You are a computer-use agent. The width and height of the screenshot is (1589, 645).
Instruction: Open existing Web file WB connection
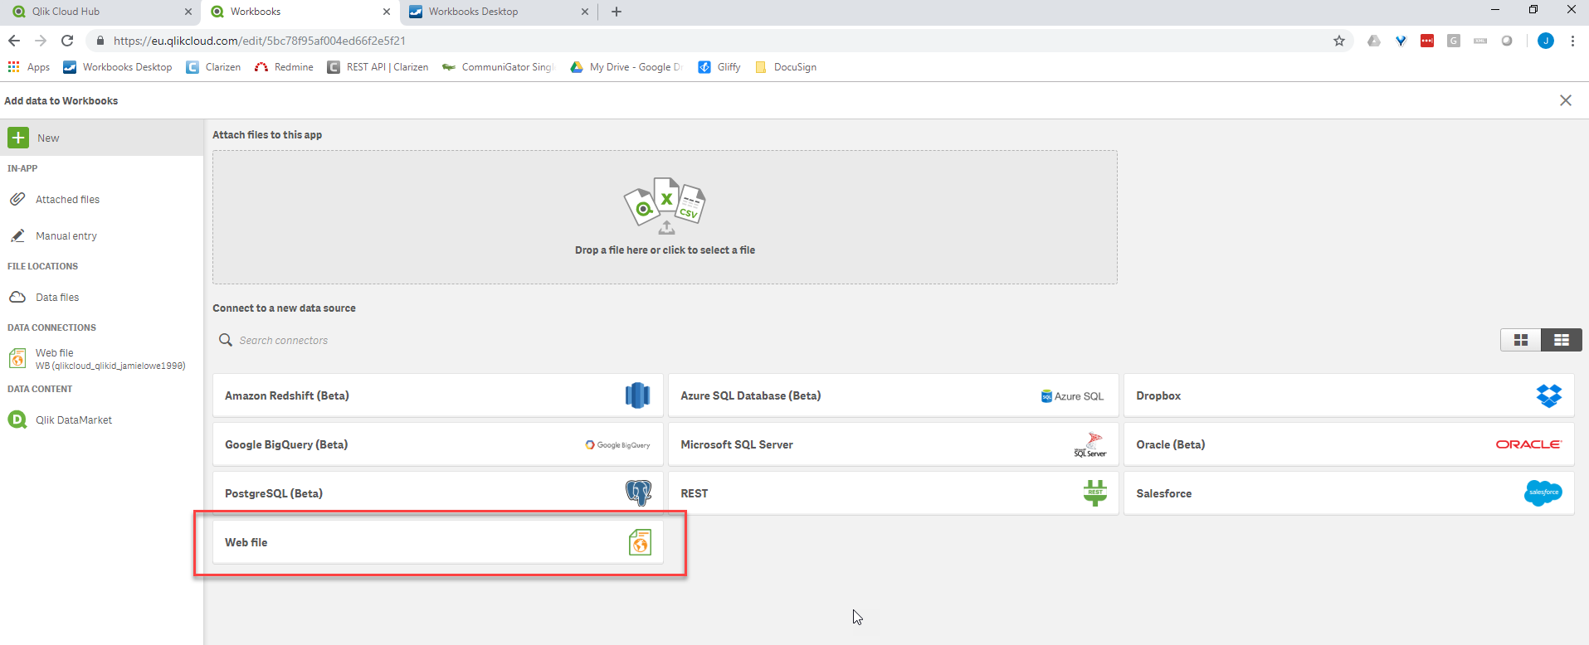[x=101, y=359]
